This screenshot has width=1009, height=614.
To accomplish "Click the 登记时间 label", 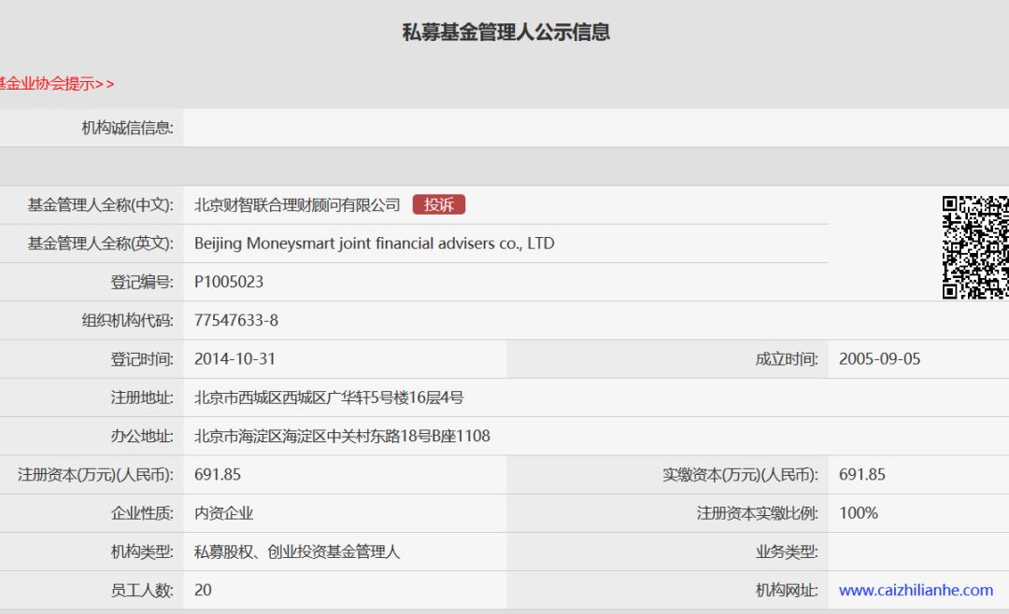I will tap(142, 358).
